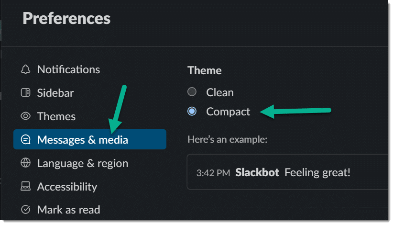Click the Accessibility keyboard icon

[25, 186]
